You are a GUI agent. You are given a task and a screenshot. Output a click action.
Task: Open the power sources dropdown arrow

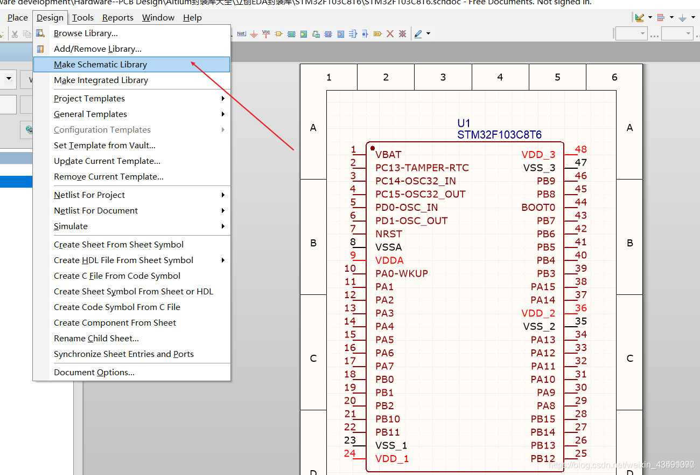[x=693, y=17]
